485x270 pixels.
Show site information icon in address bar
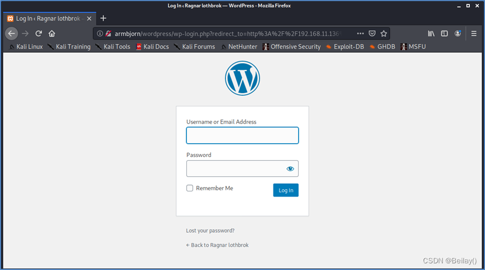[99, 33]
